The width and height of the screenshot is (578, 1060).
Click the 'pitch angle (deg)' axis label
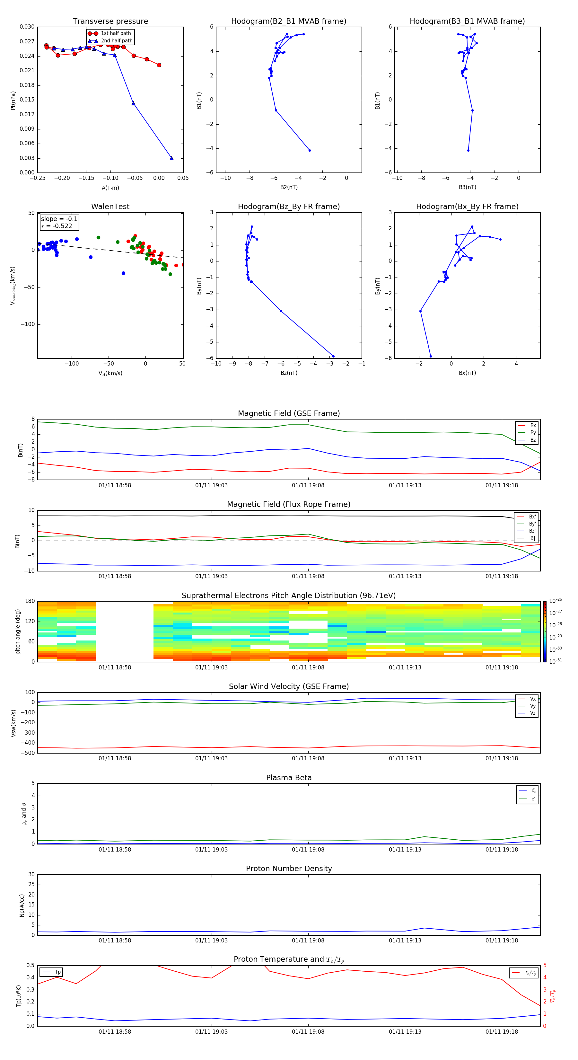(18, 632)
